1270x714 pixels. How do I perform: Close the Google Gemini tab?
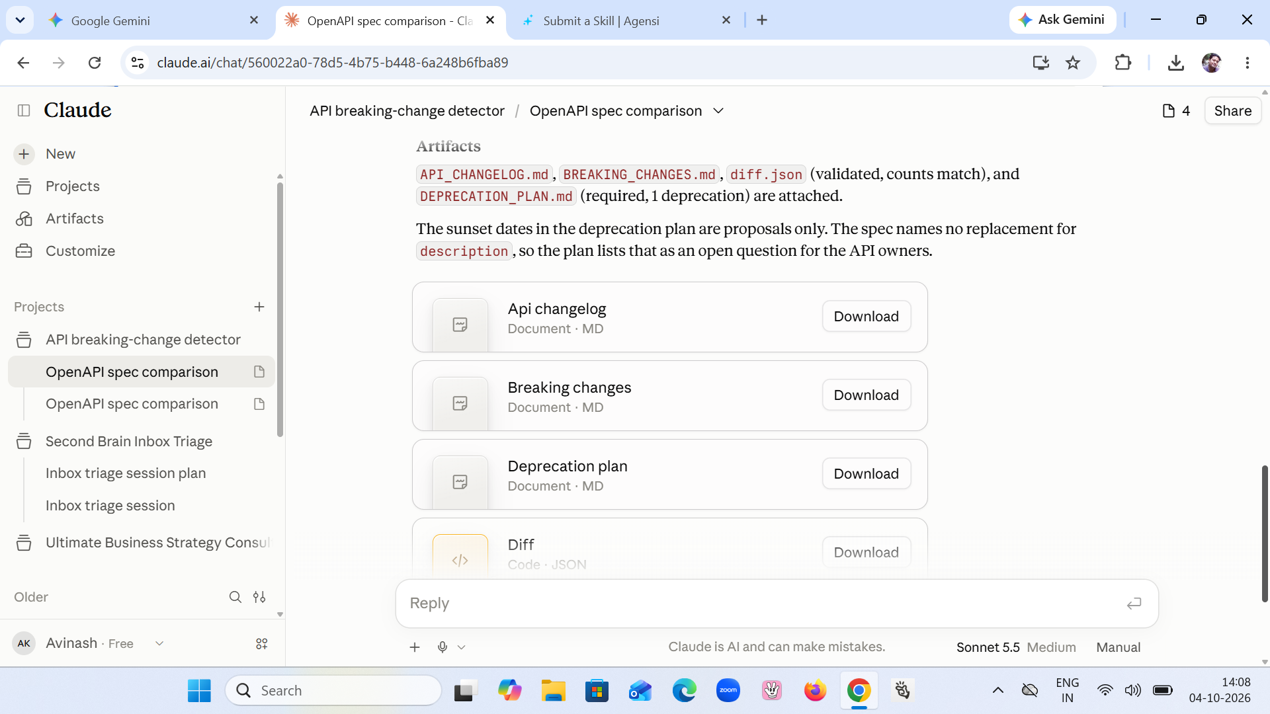[254, 20]
